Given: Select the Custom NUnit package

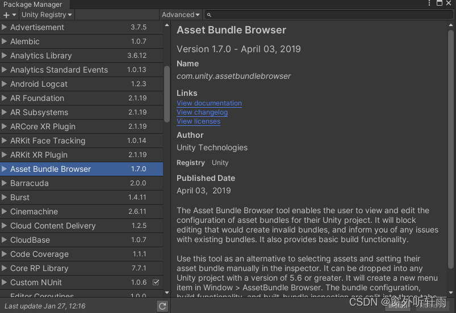Looking at the screenshot, I should pyautogui.click(x=81, y=282).
